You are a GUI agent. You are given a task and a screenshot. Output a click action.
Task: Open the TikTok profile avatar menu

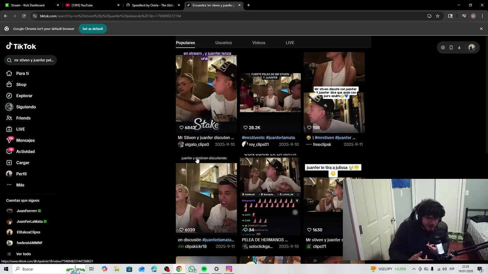(x=472, y=48)
